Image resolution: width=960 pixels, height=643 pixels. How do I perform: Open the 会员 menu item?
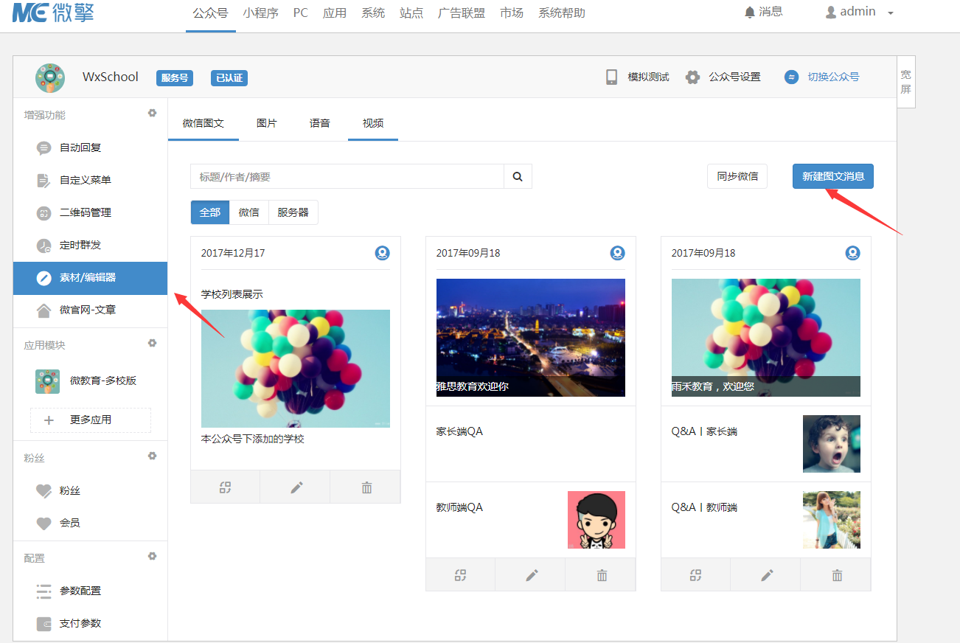coord(90,523)
